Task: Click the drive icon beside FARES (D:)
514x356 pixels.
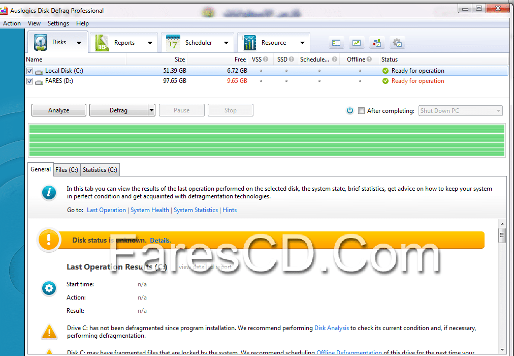Action: coord(39,82)
